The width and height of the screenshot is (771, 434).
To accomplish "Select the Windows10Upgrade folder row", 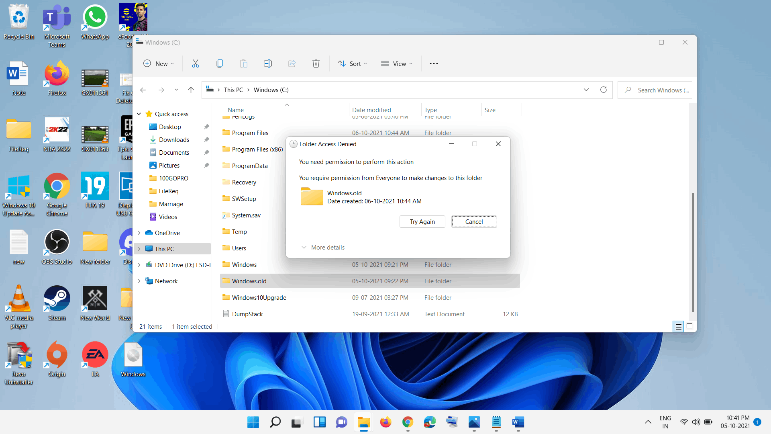I will coord(370,298).
